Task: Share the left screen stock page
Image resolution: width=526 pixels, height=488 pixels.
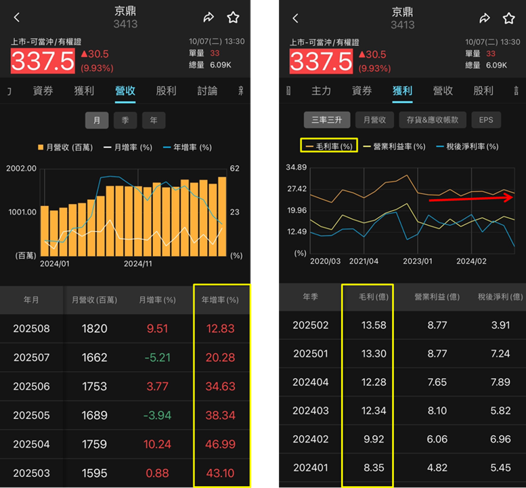Action: (209, 17)
